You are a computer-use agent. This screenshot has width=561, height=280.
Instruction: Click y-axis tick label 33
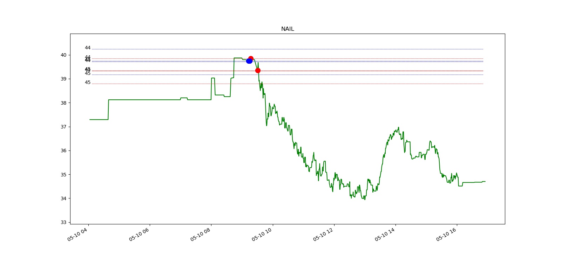pos(63,222)
